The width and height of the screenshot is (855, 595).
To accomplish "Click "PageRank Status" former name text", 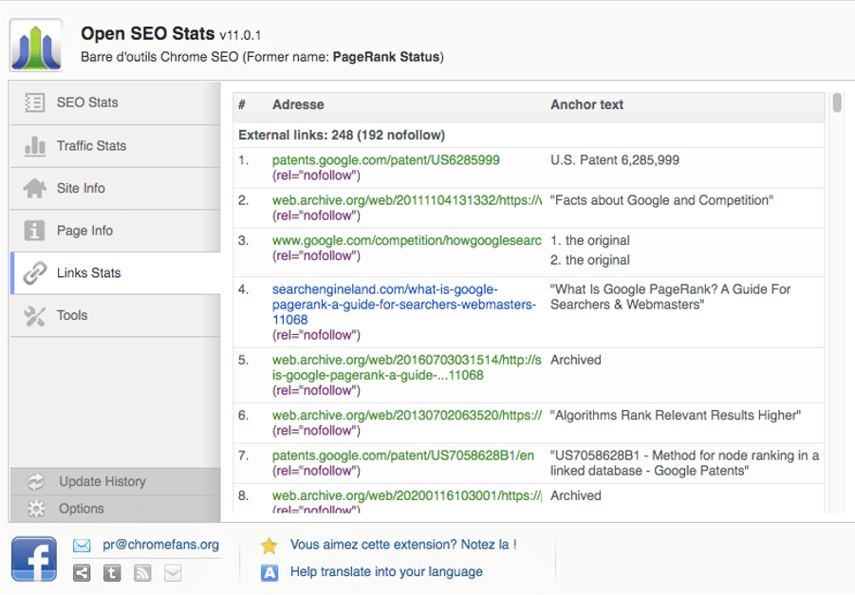I will pos(386,57).
